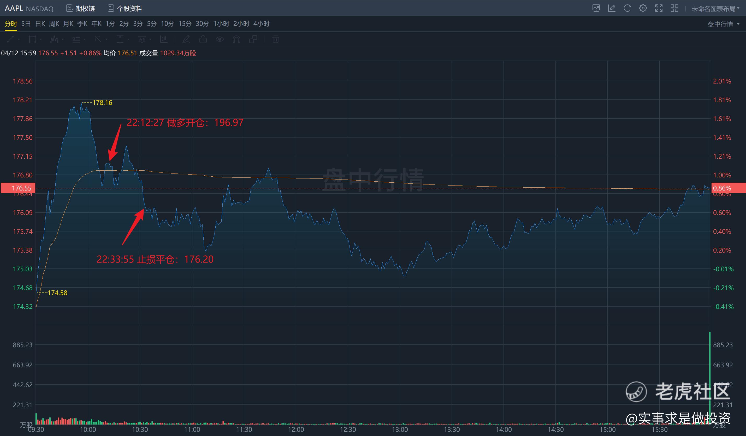Expand the Fibonacci tool dropdown arrow
746x436 pixels.
point(85,39)
